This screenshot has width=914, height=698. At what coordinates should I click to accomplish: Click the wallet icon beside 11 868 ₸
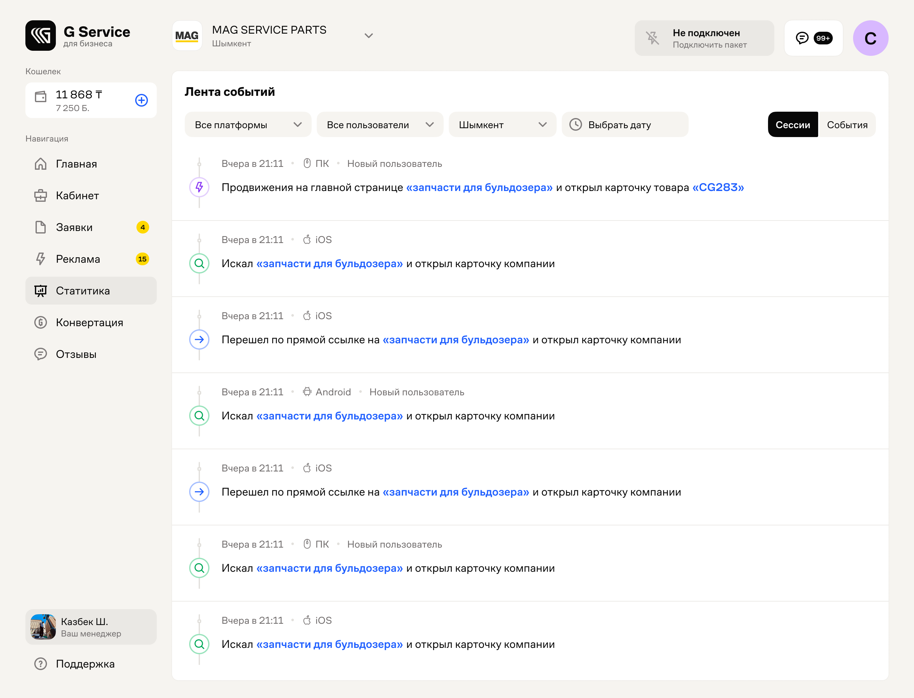[x=41, y=97]
